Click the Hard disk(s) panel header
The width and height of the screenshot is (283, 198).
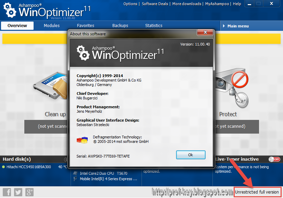tap(17, 159)
